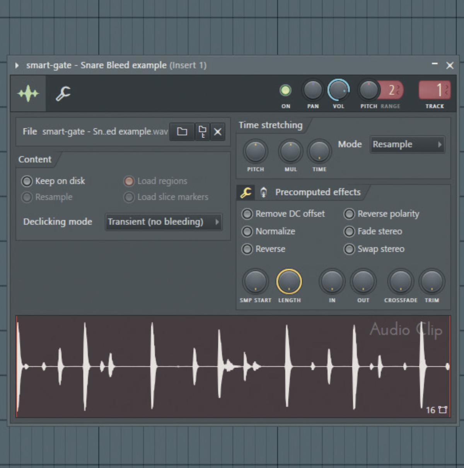Click the Time stretching section label

270,125
